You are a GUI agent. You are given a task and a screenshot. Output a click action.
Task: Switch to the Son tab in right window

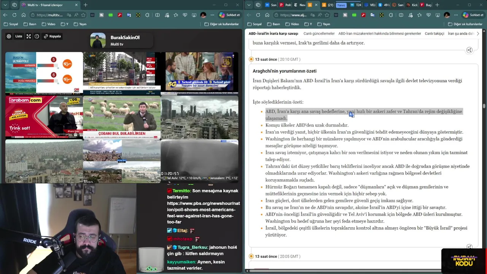pos(271,5)
